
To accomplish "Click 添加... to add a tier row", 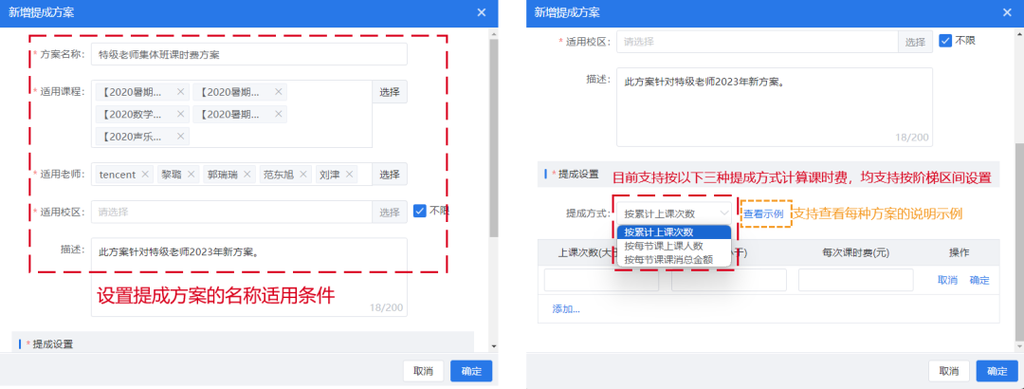I will [x=566, y=308].
